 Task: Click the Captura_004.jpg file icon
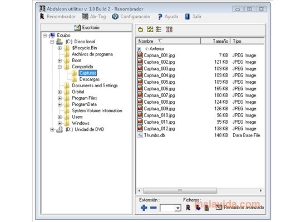[x=140, y=75]
